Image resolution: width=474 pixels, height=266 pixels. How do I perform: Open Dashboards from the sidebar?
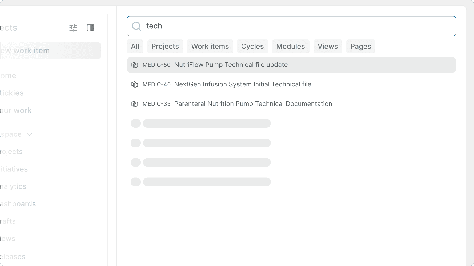pos(18,204)
